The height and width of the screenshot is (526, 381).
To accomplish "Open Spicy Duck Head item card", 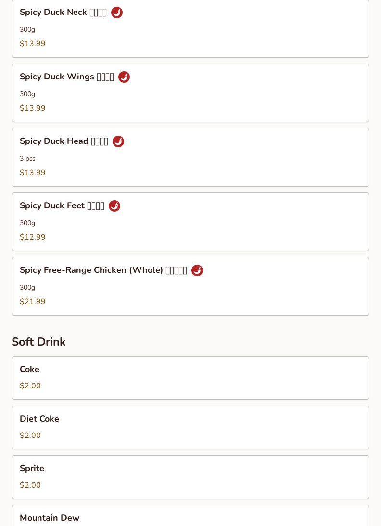I will pyautogui.click(x=190, y=157).
